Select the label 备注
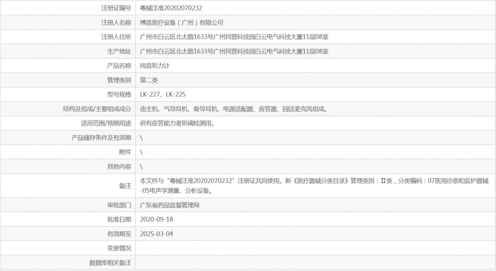This screenshot has height=271, width=496. 125,186
